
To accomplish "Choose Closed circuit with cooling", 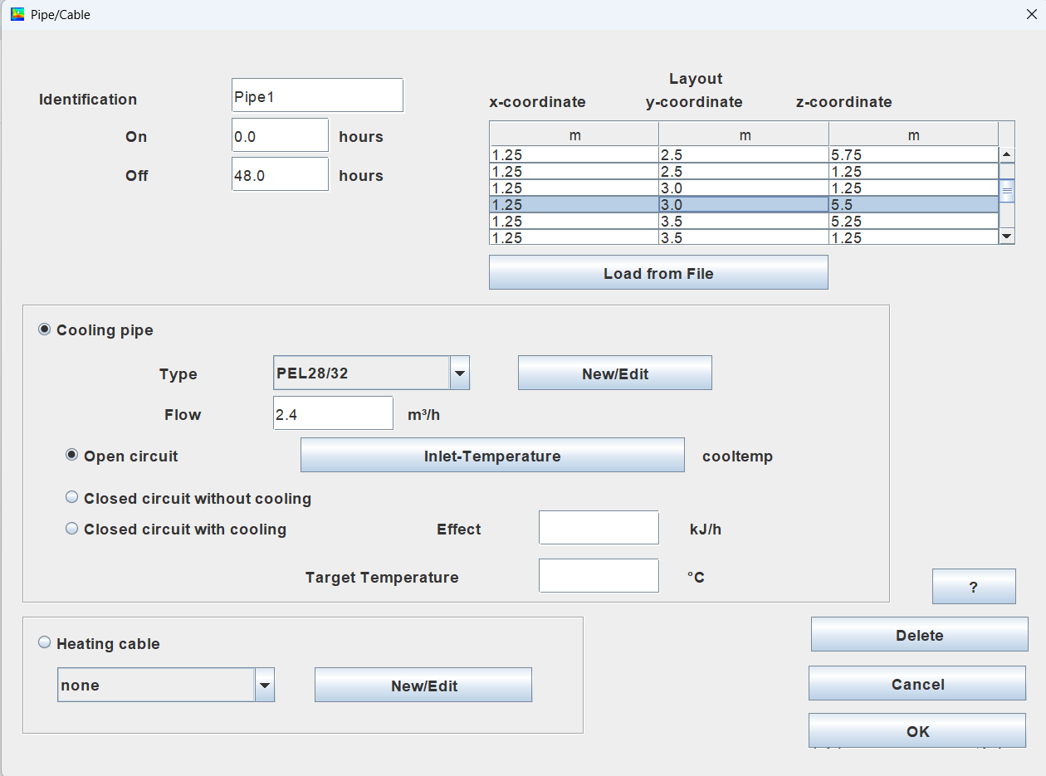I will [x=72, y=529].
